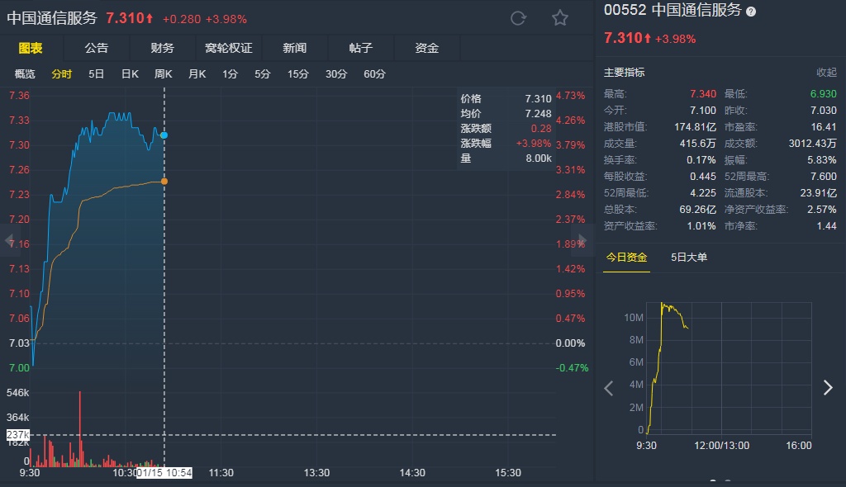Select the 日K chart period
This screenshot has width=846, height=487.
tap(130, 74)
